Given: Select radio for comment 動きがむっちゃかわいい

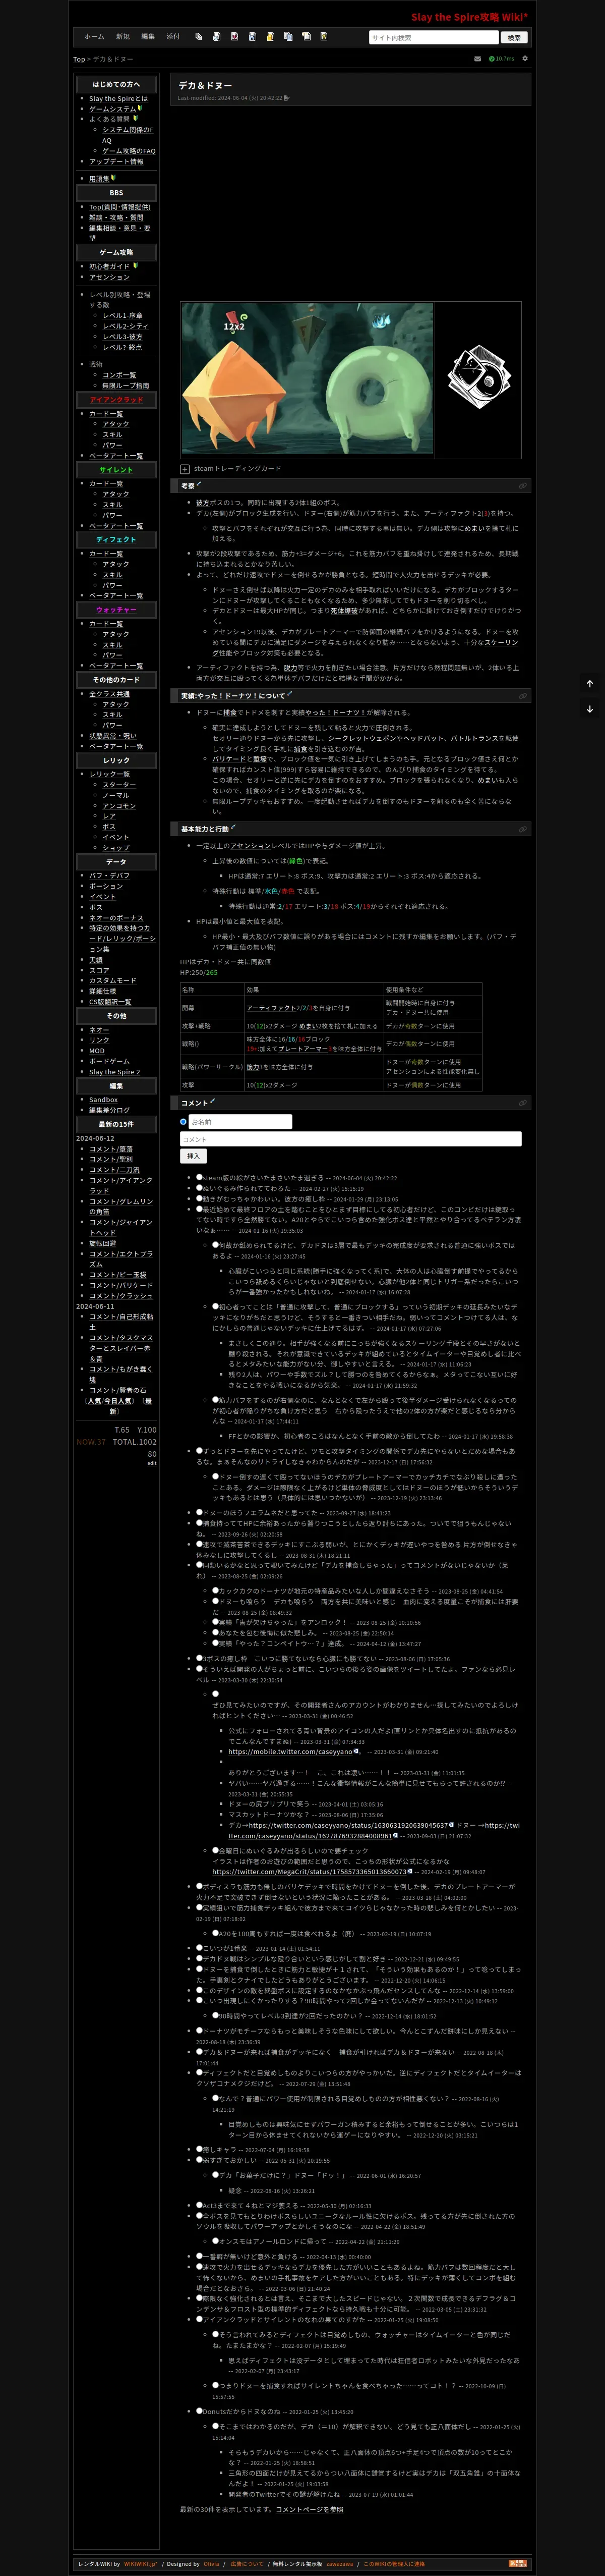Looking at the screenshot, I should [200, 1198].
